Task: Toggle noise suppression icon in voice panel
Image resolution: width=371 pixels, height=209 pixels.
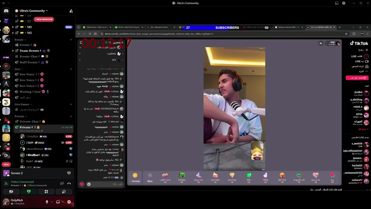Action: tap(62, 183)
